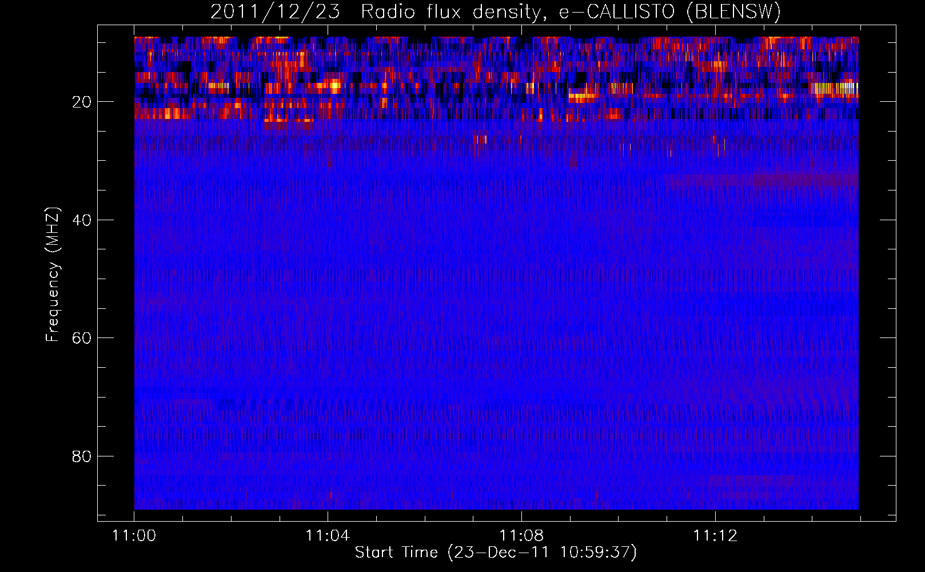This screenshot has height=572, width=925.
Task: Click the 'Start Time (23-Dec-11 10:59:37)' label
Action: pos(496,553)
